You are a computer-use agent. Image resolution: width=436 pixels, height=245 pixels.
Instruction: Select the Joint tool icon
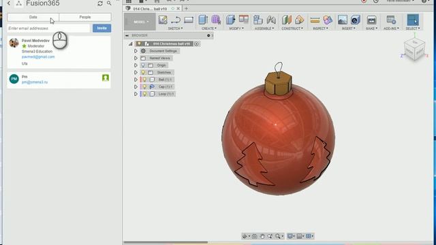(x=271, y=20)
